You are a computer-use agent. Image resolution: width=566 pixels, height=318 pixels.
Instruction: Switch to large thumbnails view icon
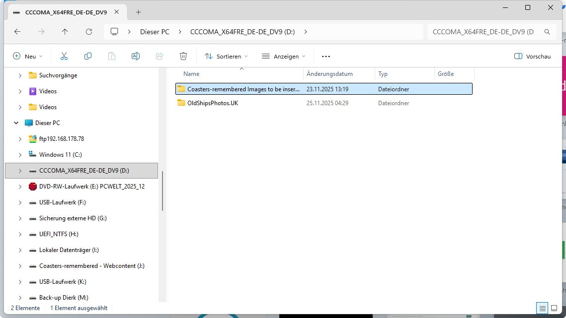554,308
